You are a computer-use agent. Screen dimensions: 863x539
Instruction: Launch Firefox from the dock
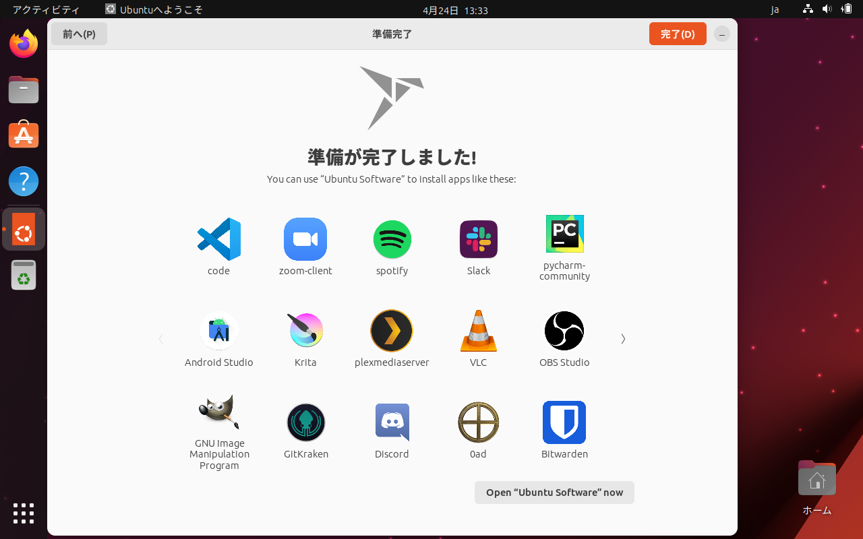(x=24, y=44)
